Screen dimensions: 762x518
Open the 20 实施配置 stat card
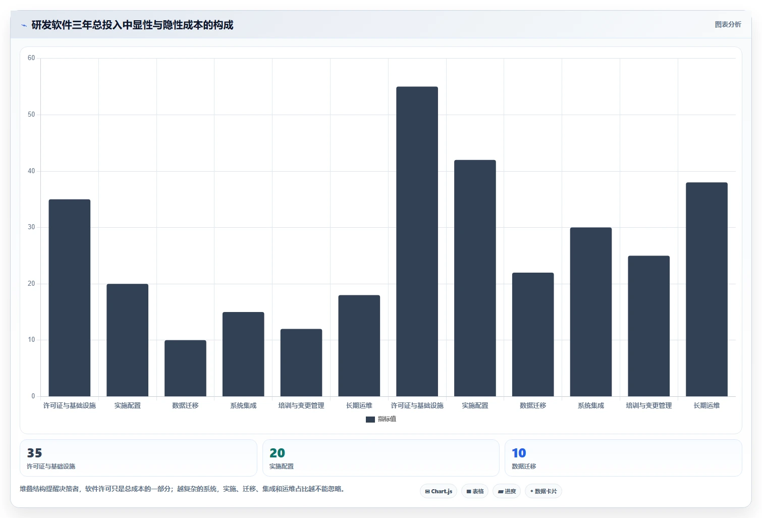pyautogui.click(x=381, y=458)
